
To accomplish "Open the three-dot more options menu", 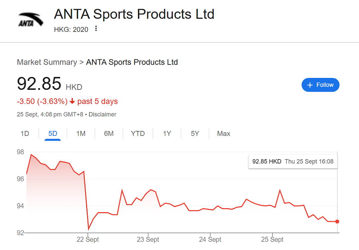I will [x=96, y=29].
